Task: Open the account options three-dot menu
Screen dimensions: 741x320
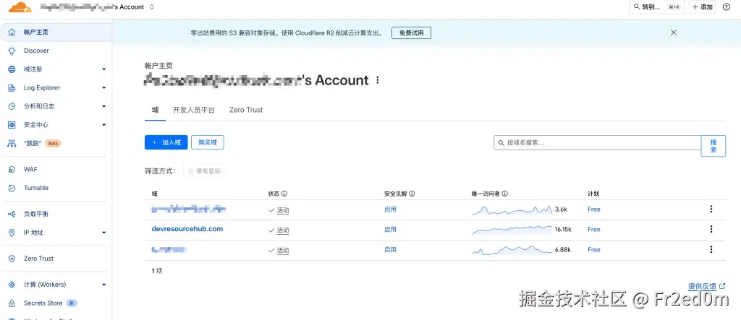Action: click(x=377, y=80)
